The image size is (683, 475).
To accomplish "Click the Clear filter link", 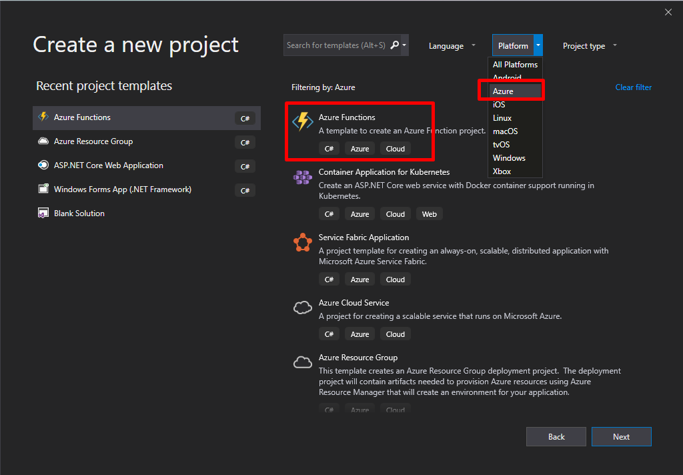I will point(634,87).
